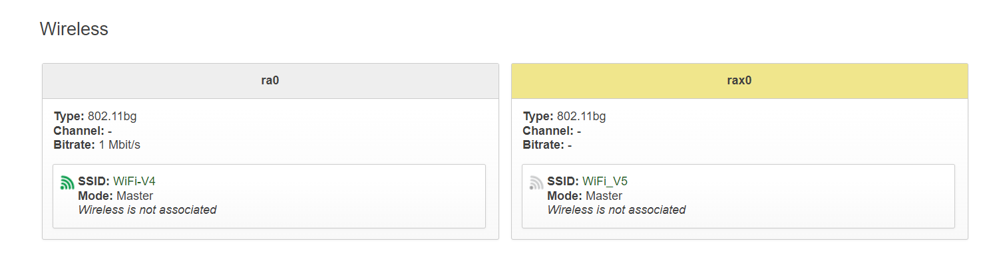Viewport: 997px width, 253px height.
Task: Click the WiFi_V5 network info box
Action: (739, 197)
